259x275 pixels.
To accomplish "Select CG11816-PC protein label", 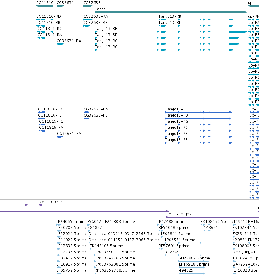I will click(x=51, y=121).
